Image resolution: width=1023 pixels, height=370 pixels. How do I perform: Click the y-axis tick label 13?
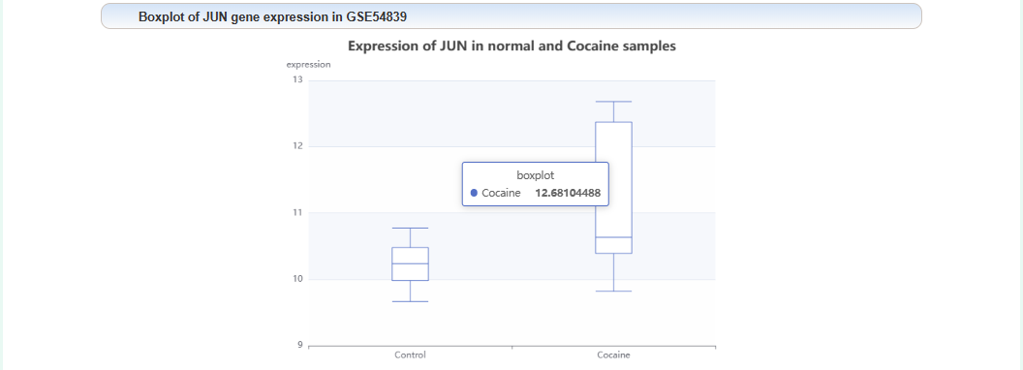click(297, 79)
